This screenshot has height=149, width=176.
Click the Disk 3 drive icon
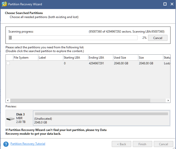coord(10,118)
